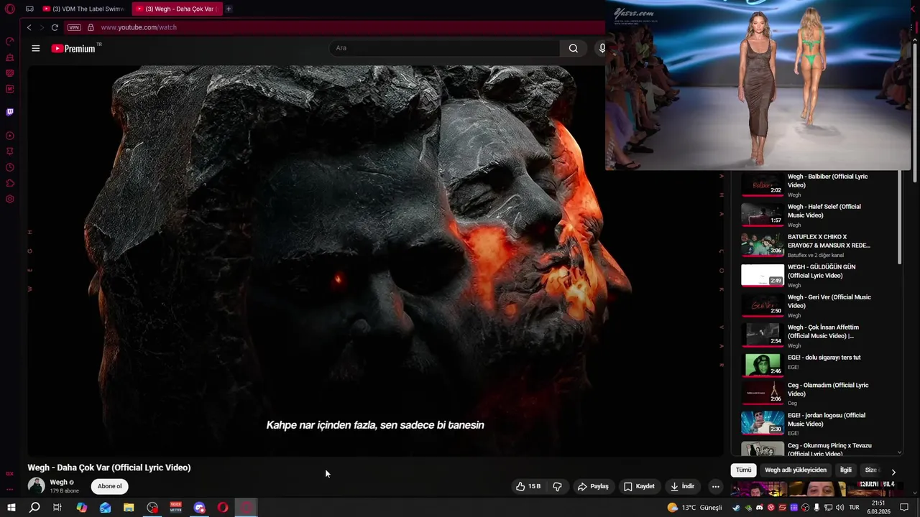Open File Explorer from the taskbar
The width and height of the screenshot is (920, 517).
click(x=129, y=508)
